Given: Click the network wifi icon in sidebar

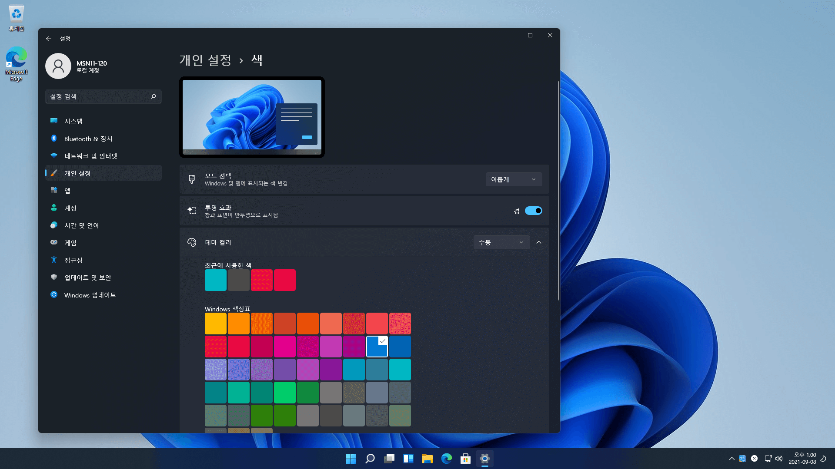Looking at the screenshot, I should point(54,155).
